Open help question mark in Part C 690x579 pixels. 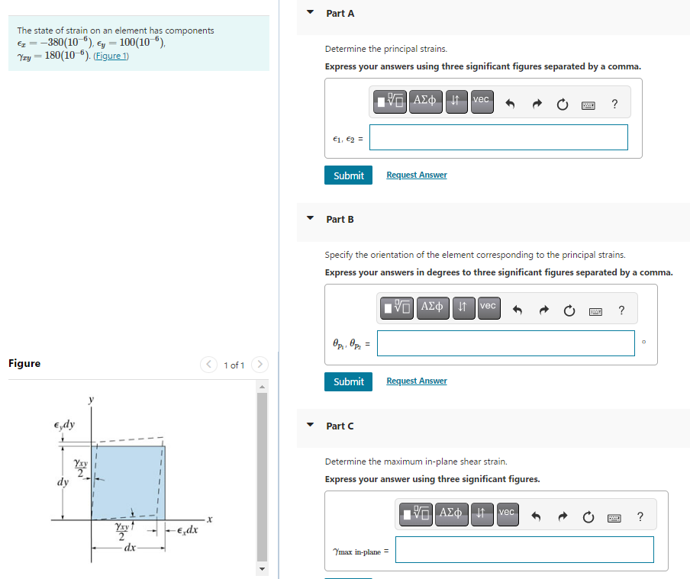(640, 516)
